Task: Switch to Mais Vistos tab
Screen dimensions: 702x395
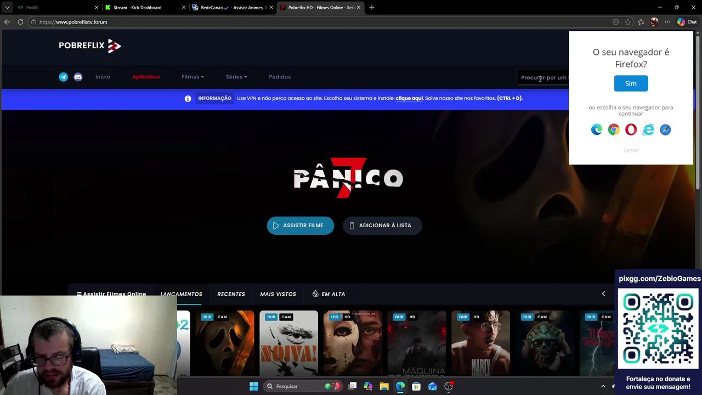Action: [278, 294]
